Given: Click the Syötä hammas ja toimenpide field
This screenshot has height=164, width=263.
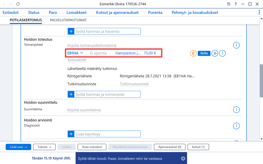Looking at the screenshot, I should (107, 94).
